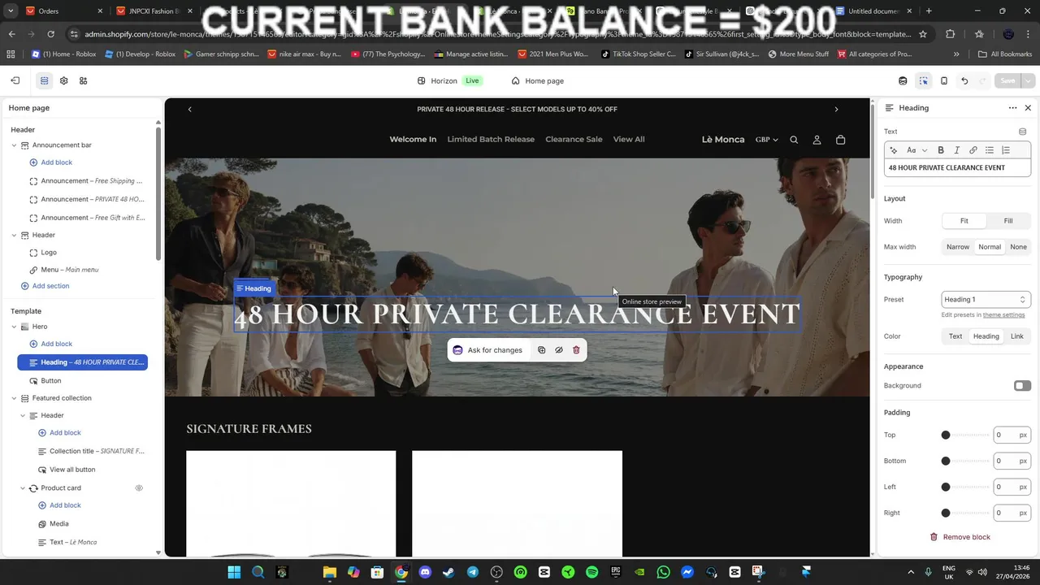Click the inspector selection tool icon

pos(924,80)
